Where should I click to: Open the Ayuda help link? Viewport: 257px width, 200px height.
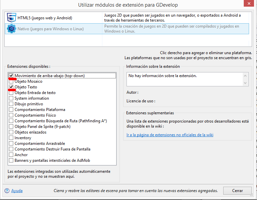[17, 191]
